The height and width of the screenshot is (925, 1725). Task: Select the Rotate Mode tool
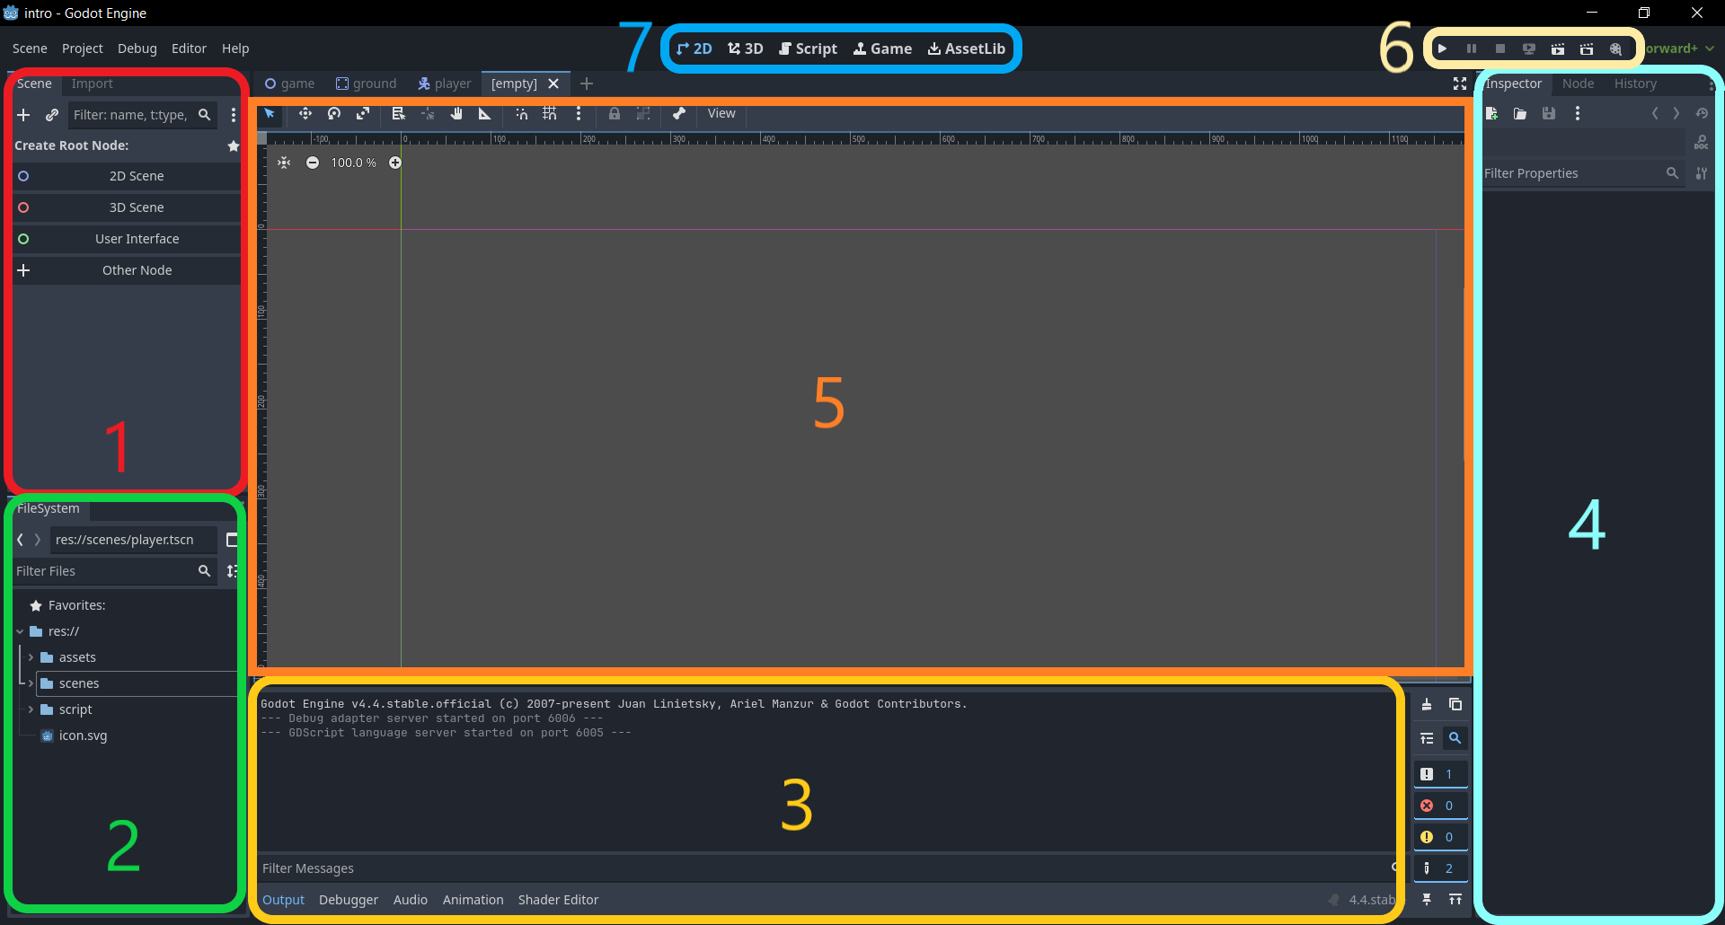(334, 113)
